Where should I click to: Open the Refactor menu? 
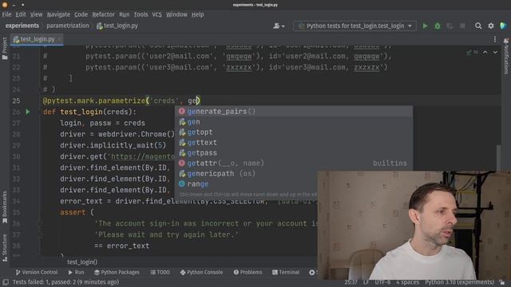(103, 14)
